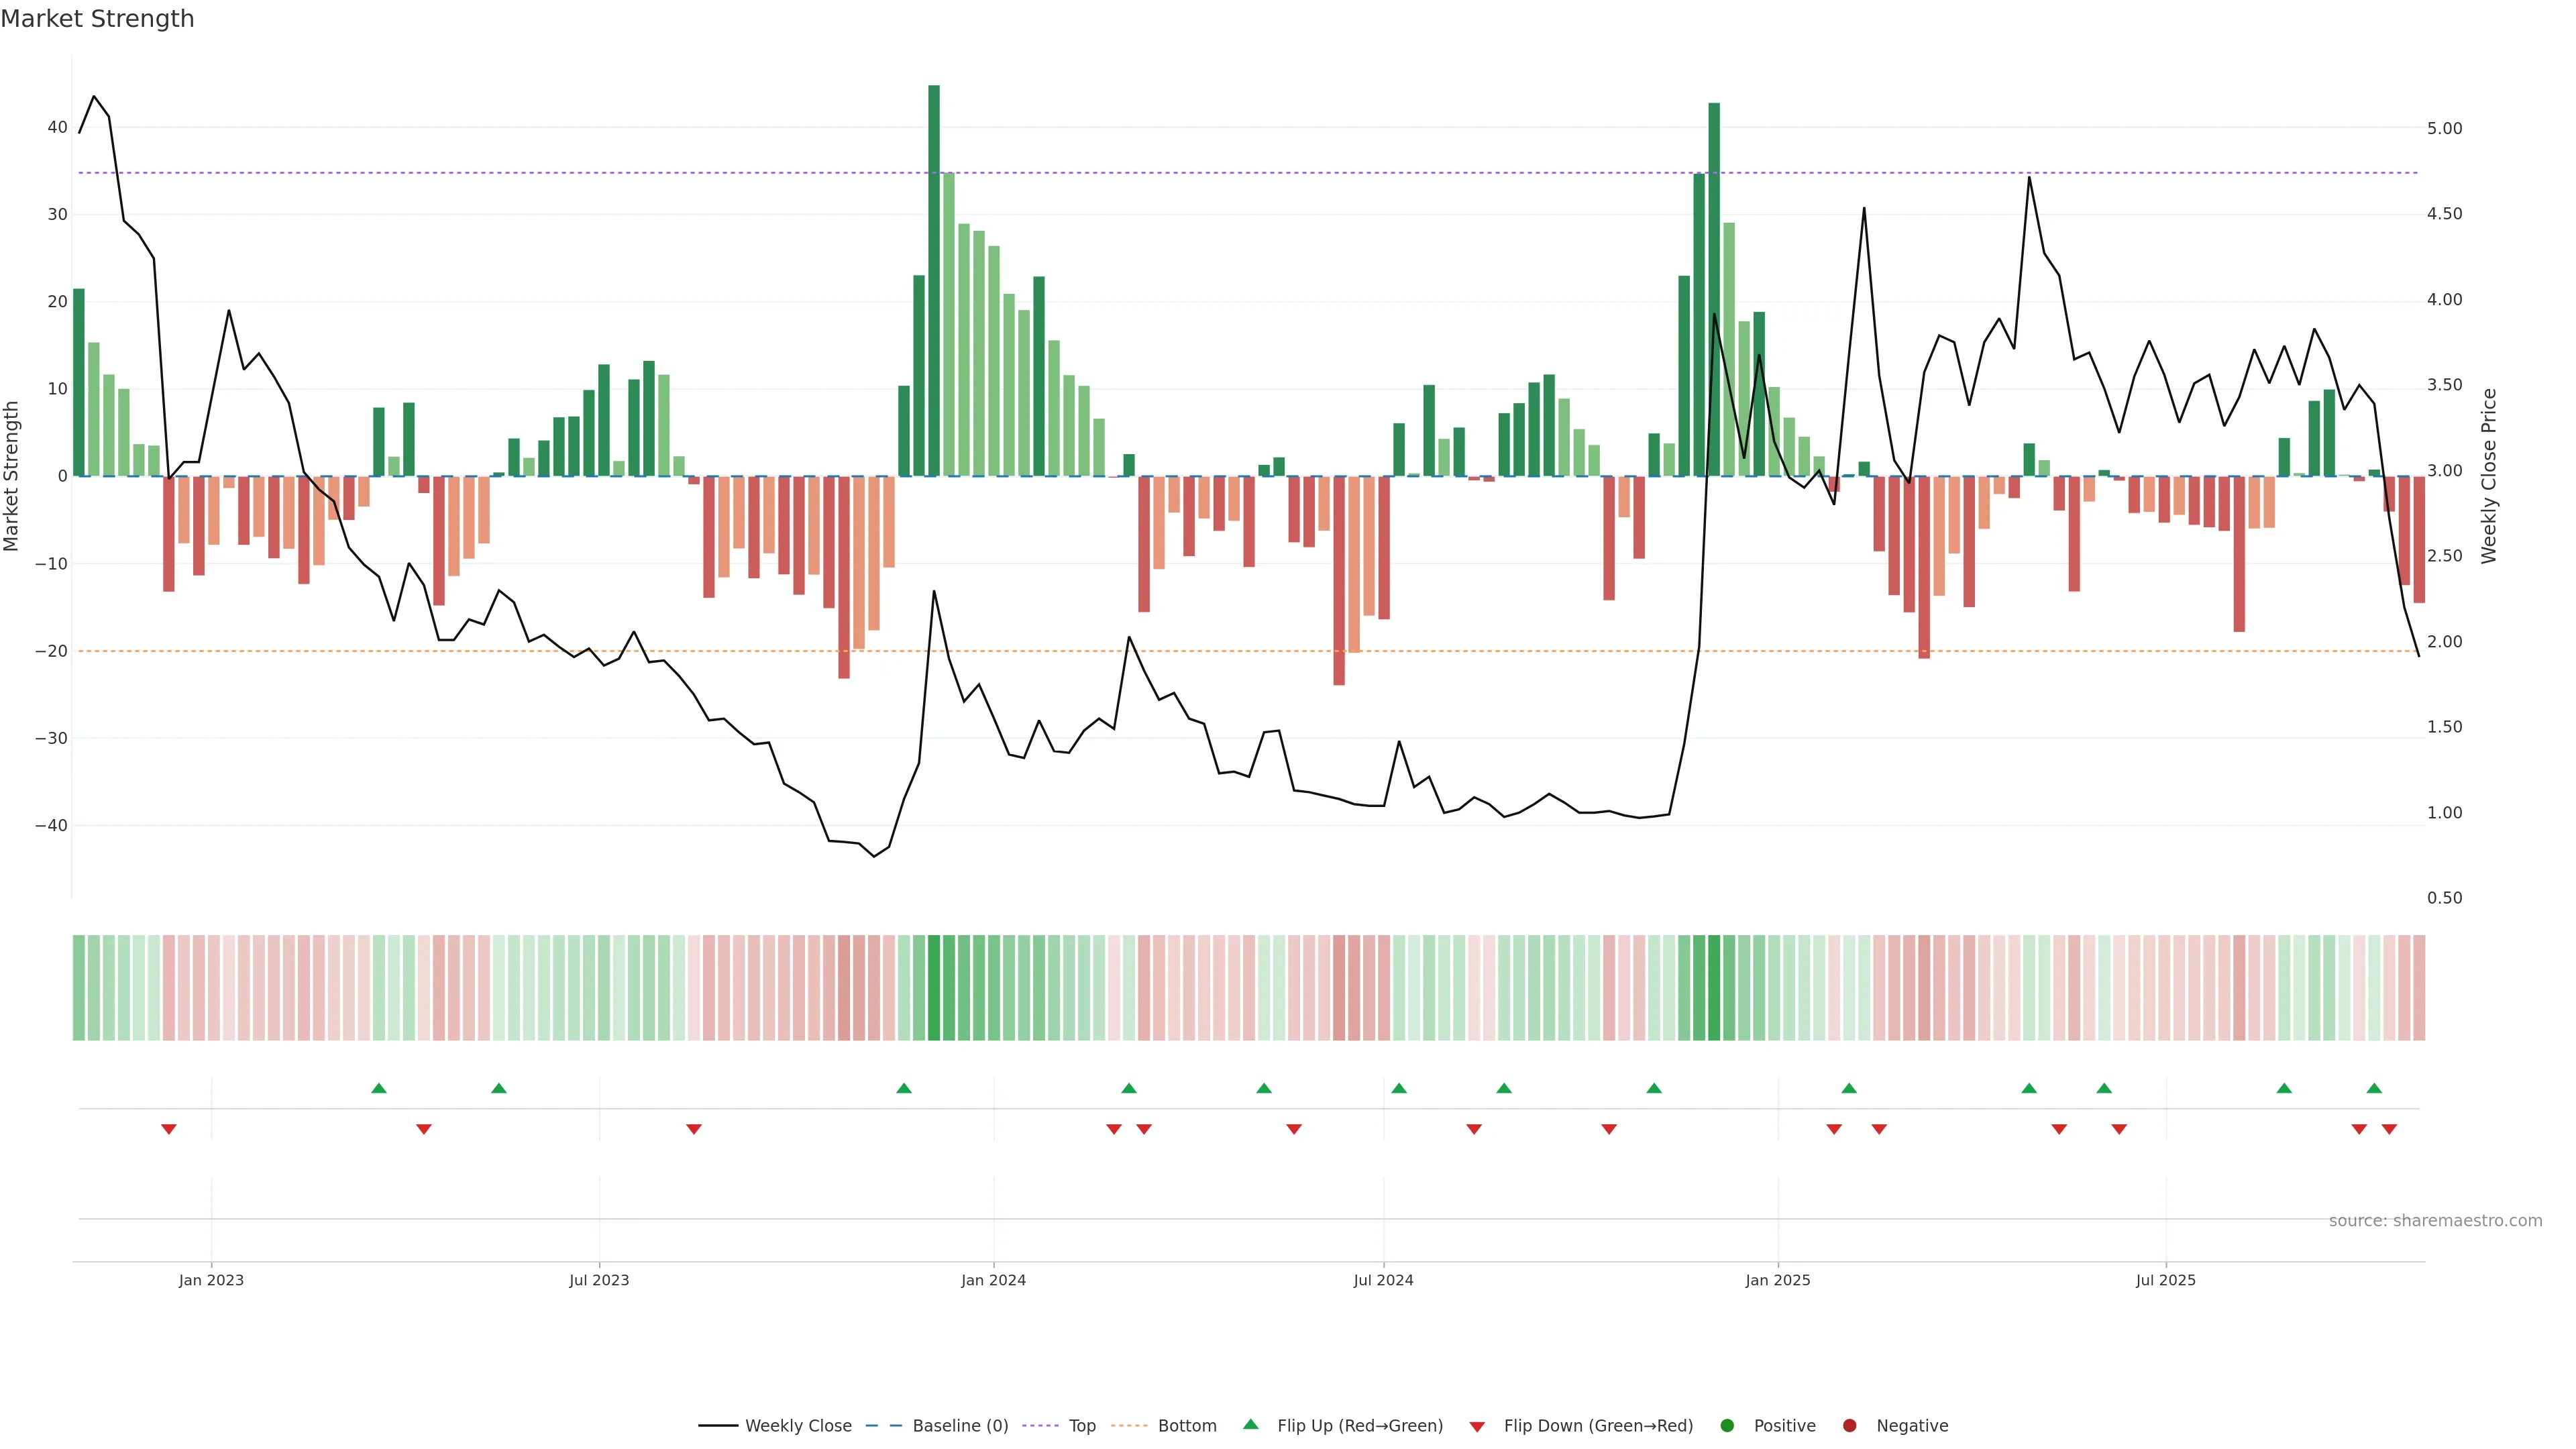Click the darkest green heat strip cell
The image size is (2576, 1449).
pyautogui.click(x=934, y=988)
